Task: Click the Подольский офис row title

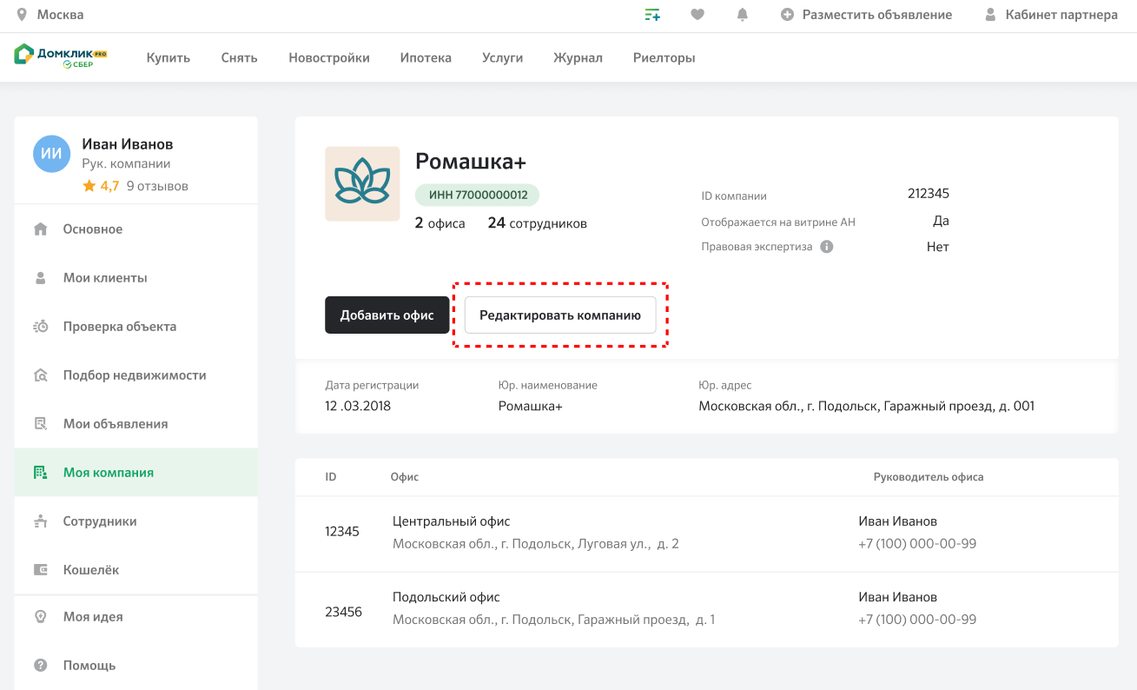Action: tap(446, 597)
